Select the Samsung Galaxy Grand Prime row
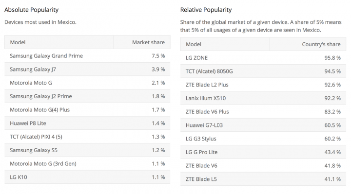Image resolution: width=351 pixels, height=194 pixels. [x=87, y=56]
